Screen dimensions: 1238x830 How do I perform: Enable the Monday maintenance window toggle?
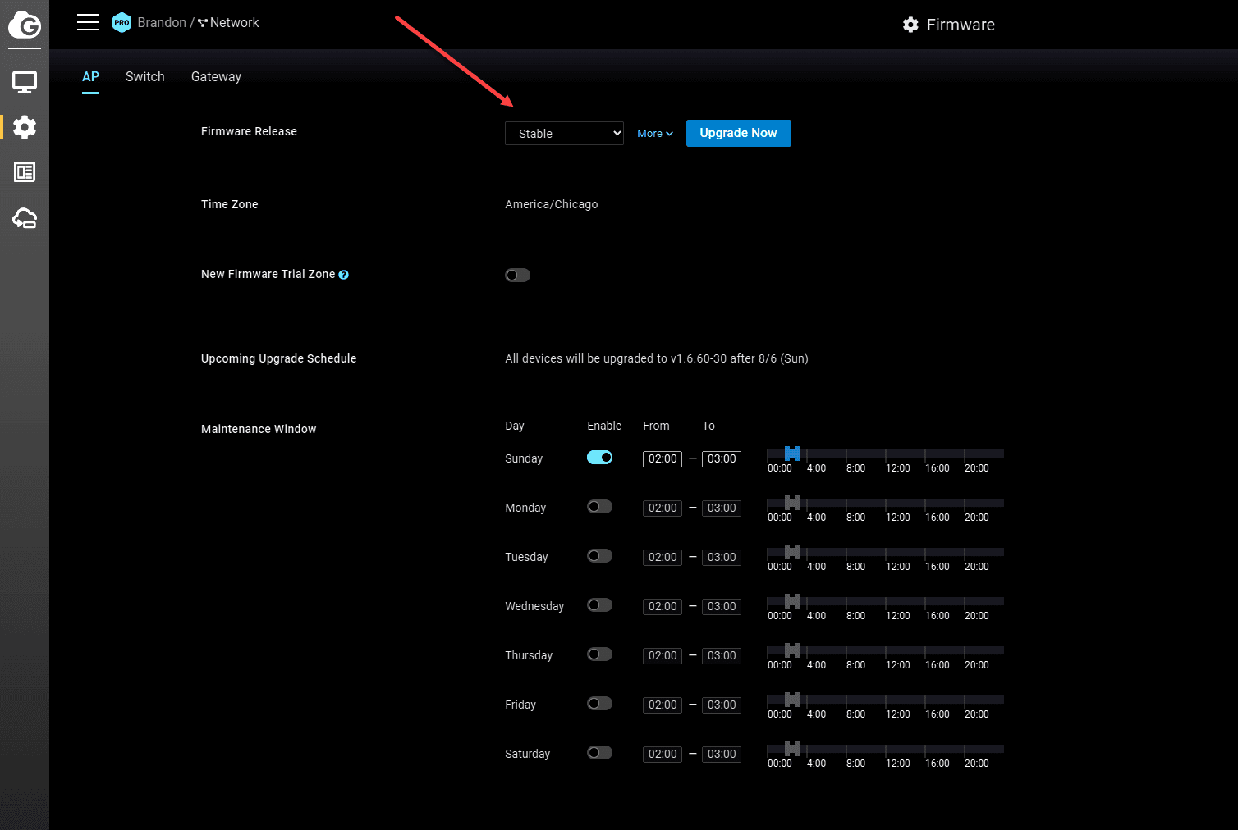(599, 507)
